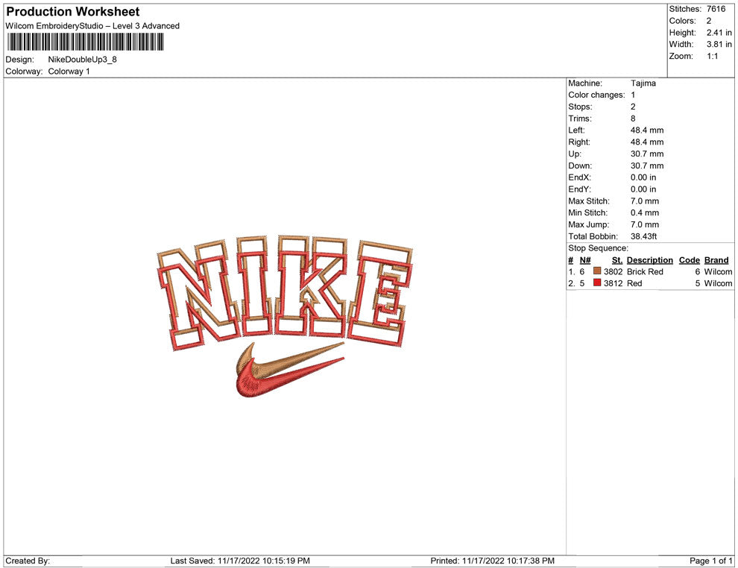This screenshot has width=738, height=568.
Task: Select the design name NikeDoubleUp3_8
Action: click(x=82, y=60)
